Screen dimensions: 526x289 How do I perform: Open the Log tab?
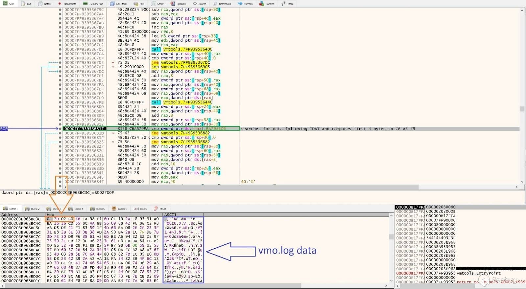tap(26, 4)
